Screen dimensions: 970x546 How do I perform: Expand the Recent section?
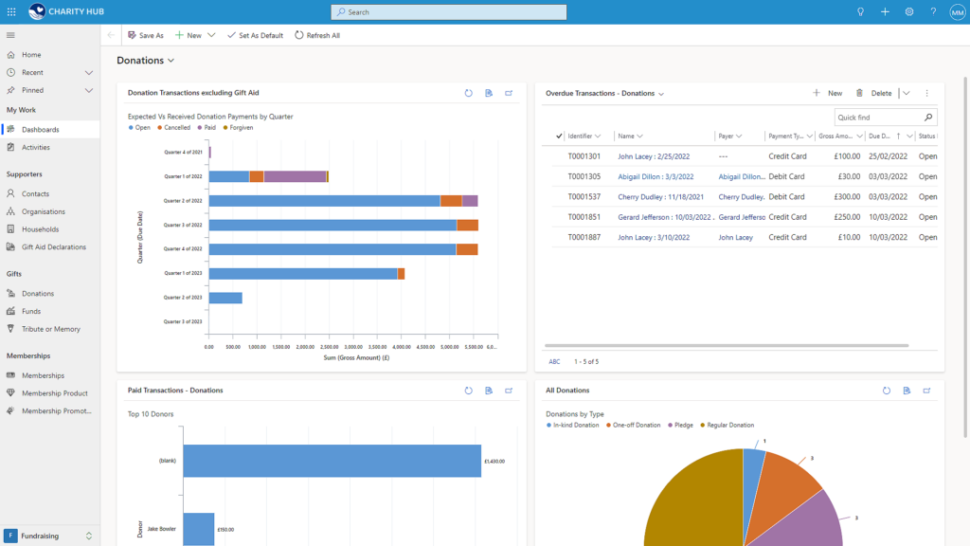(88, 72)
